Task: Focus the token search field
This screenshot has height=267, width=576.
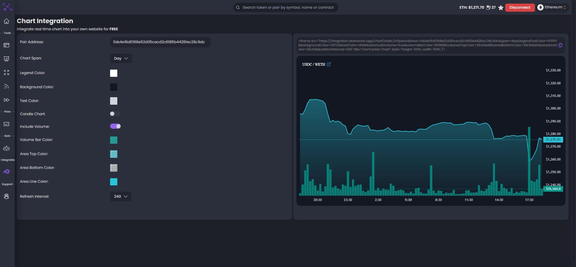Action: point(286,7)
